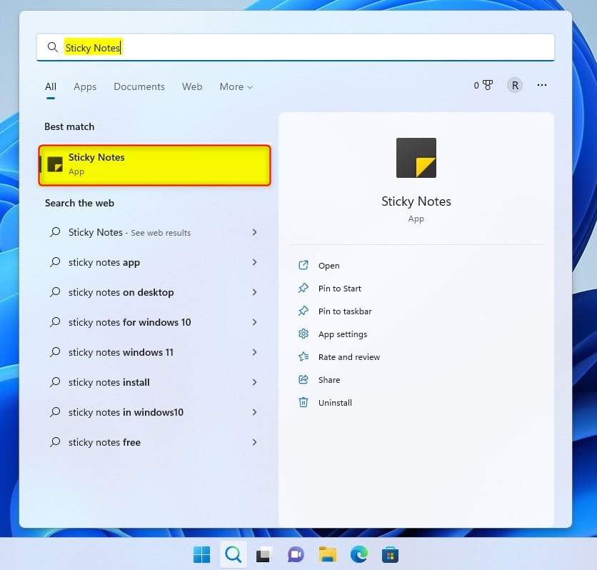Click the Open icon in app actions
597x570 pixels.
[x=303, y=265]
